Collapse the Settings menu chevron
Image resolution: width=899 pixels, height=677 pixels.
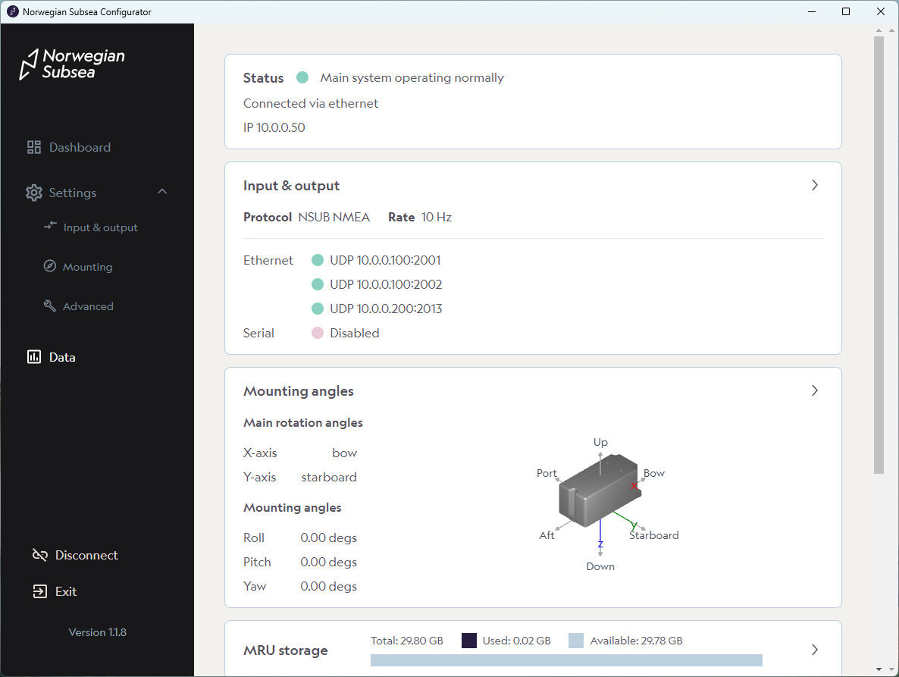(x=162, y=192)
